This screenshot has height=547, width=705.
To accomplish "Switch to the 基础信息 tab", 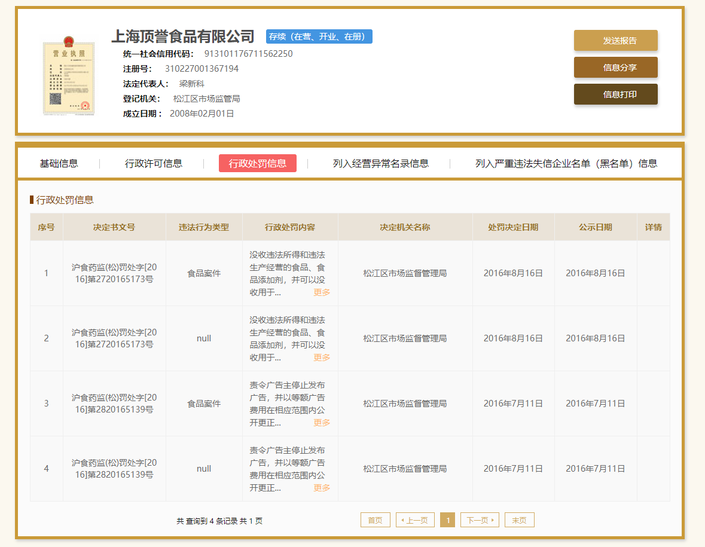I will pos(59,164).
